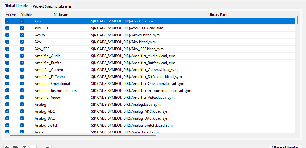The width and height of the screenshot is (306, 148).
Task: Click the Amplifier_Current.kicad_sym path cell
Action: (x=192, y=70)
